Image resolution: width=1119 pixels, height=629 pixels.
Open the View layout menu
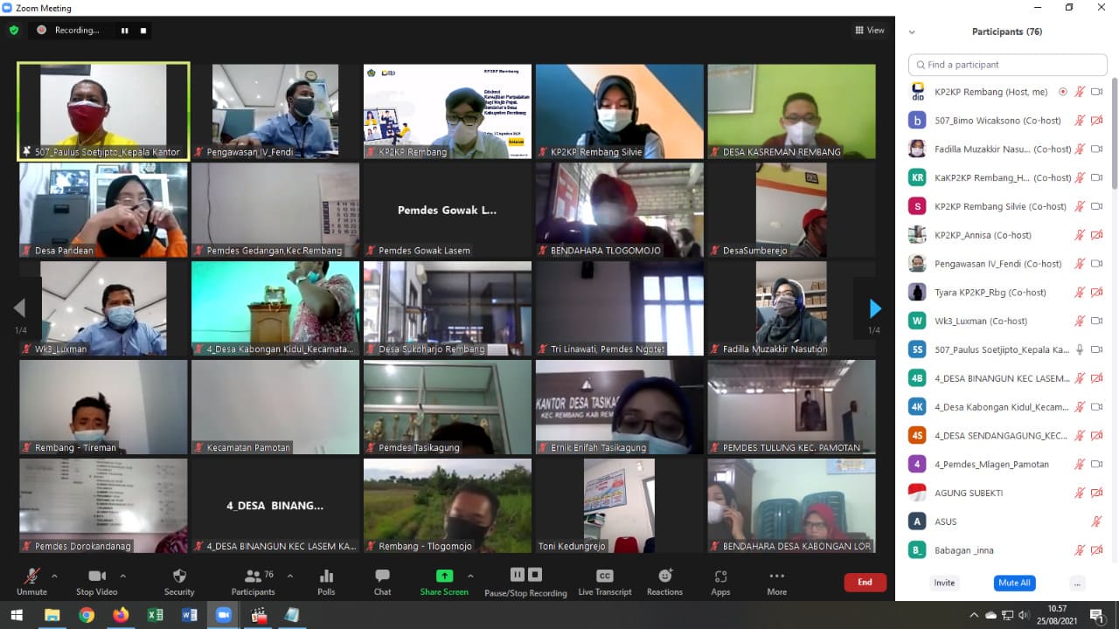870,31
